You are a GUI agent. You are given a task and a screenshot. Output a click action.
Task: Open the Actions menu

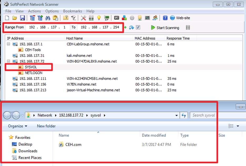pos(34,11)
